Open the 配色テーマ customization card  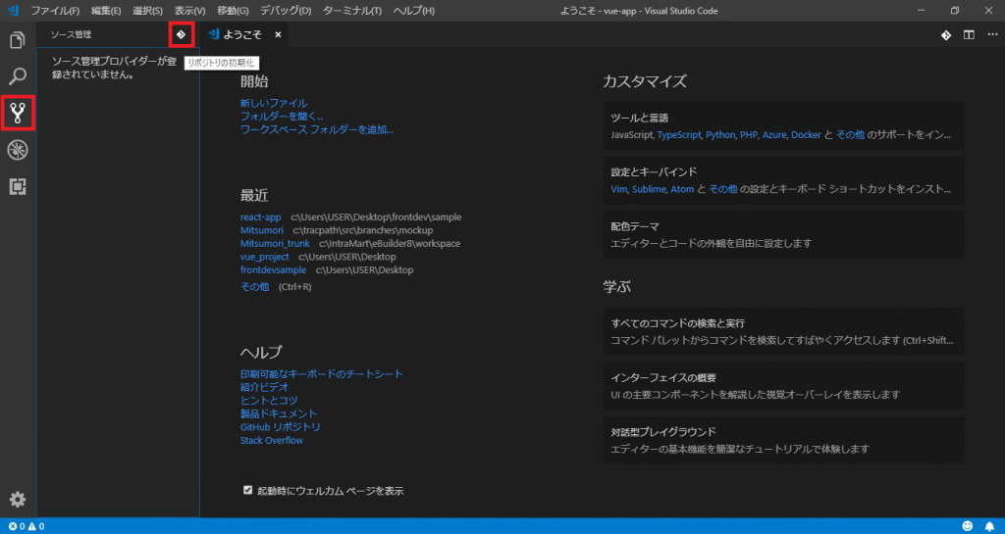coord(784,235)
